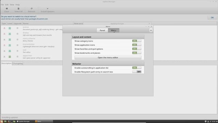Tick the upgrade checkbox for evince
Image resolution: width=218 pixels, height=123 pixels.
pyautogui.click(x=17, y=28)
